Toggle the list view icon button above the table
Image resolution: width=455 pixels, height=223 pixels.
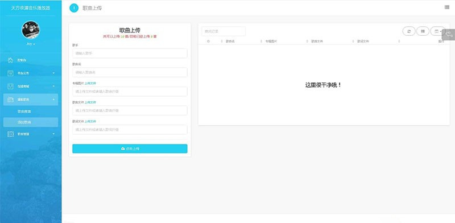pyautogui.click(x=423, y=31)
